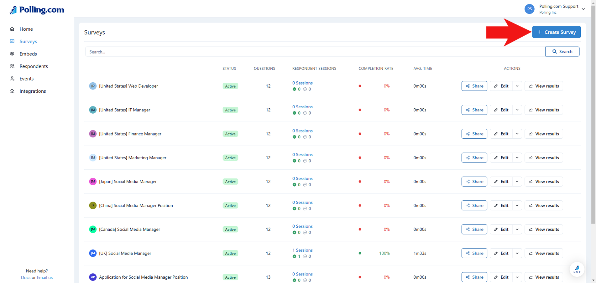Expand edit options for Japan Social Media Manager
596x283 pixels.
517,182
